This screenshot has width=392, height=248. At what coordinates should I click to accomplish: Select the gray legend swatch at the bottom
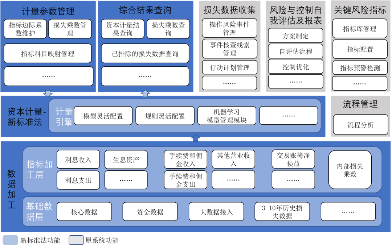(x=76, y=240)
